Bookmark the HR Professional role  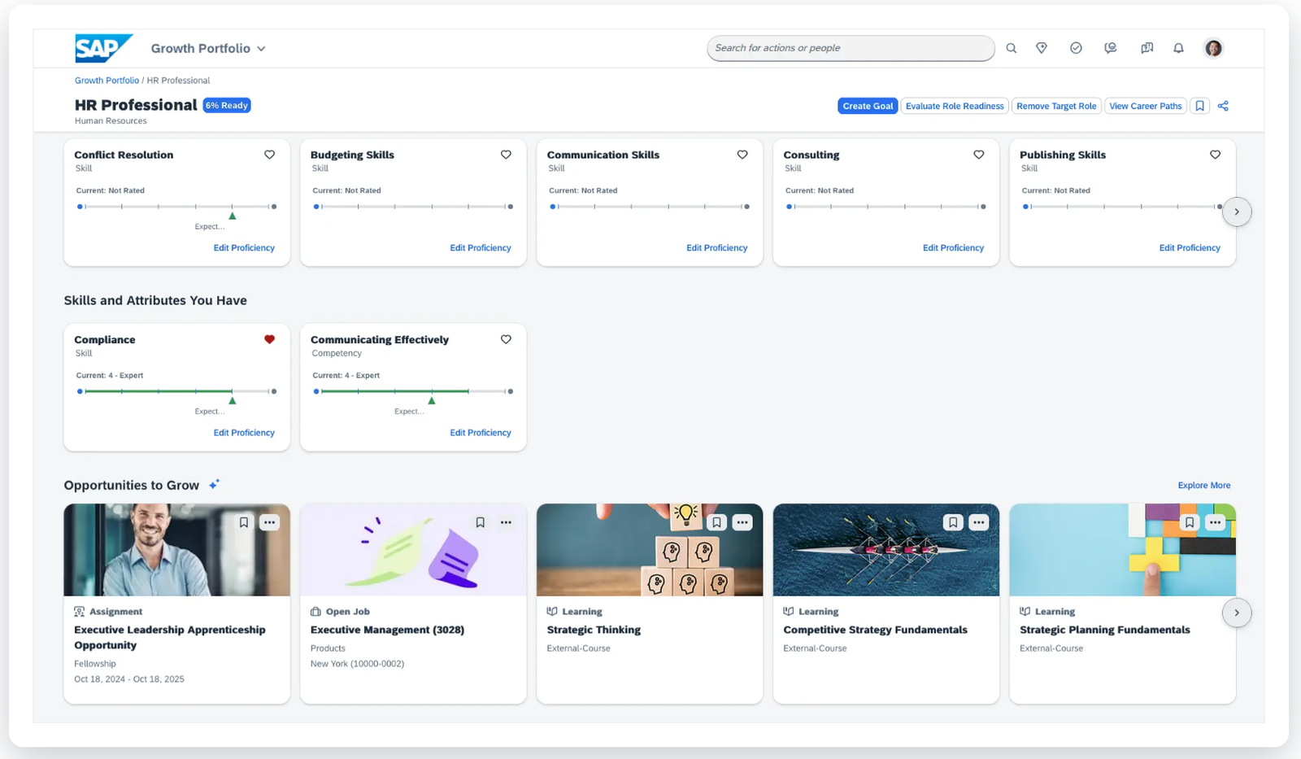coord(1199,106)
